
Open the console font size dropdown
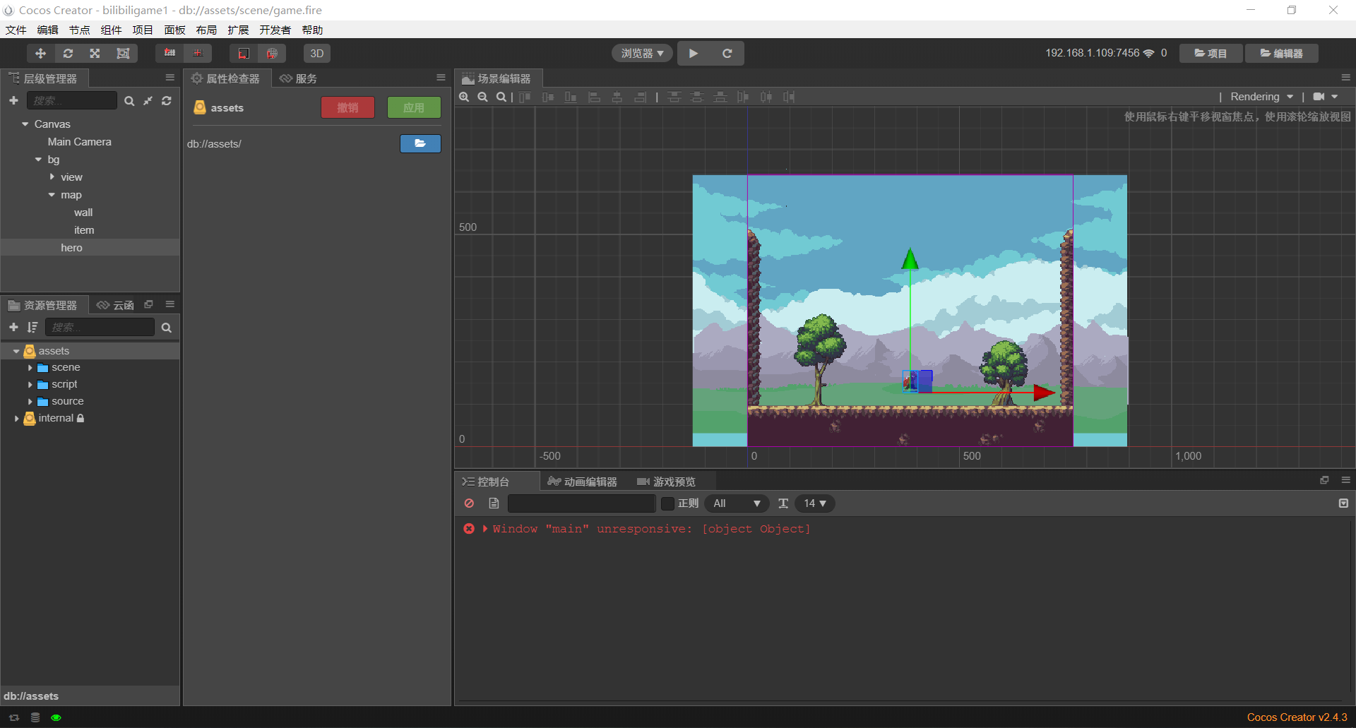(815, 503)
